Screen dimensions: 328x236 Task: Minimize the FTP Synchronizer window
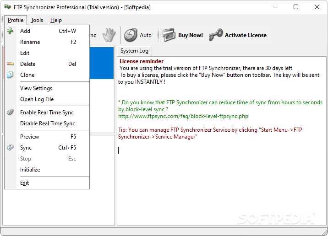tap(275, 7)
